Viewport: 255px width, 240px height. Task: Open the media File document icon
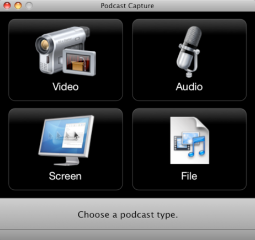[x=189, y=140]
